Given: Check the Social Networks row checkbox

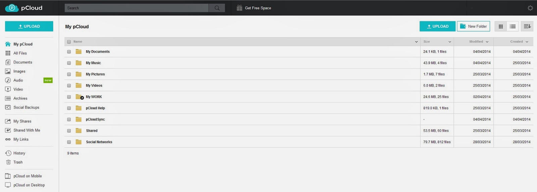Looking at the screenshot, I should click(x=69, y=142).
